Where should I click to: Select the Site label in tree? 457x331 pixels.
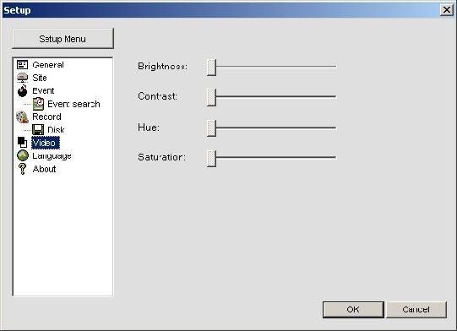(x=40, y=78)
